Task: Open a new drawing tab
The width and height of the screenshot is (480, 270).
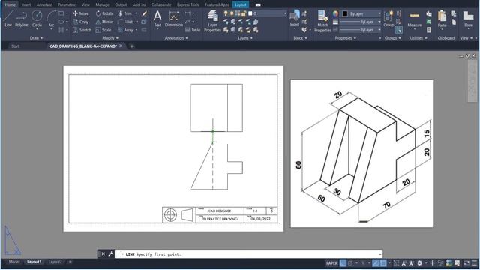Action: point(132,46)
